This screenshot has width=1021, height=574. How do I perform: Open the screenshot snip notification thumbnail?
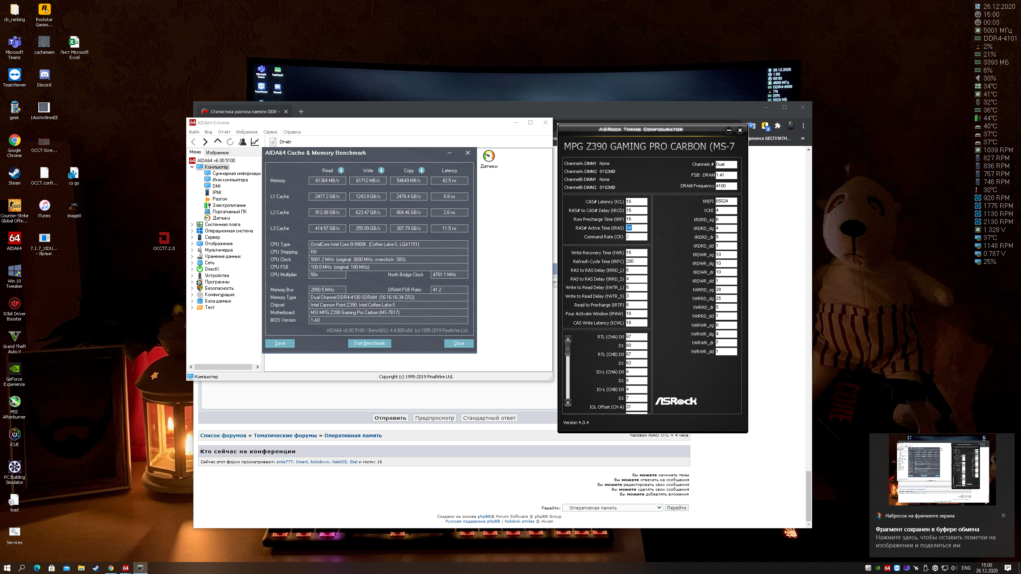942,470
